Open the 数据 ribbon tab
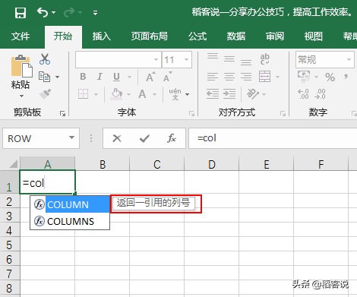 (236, 36)
